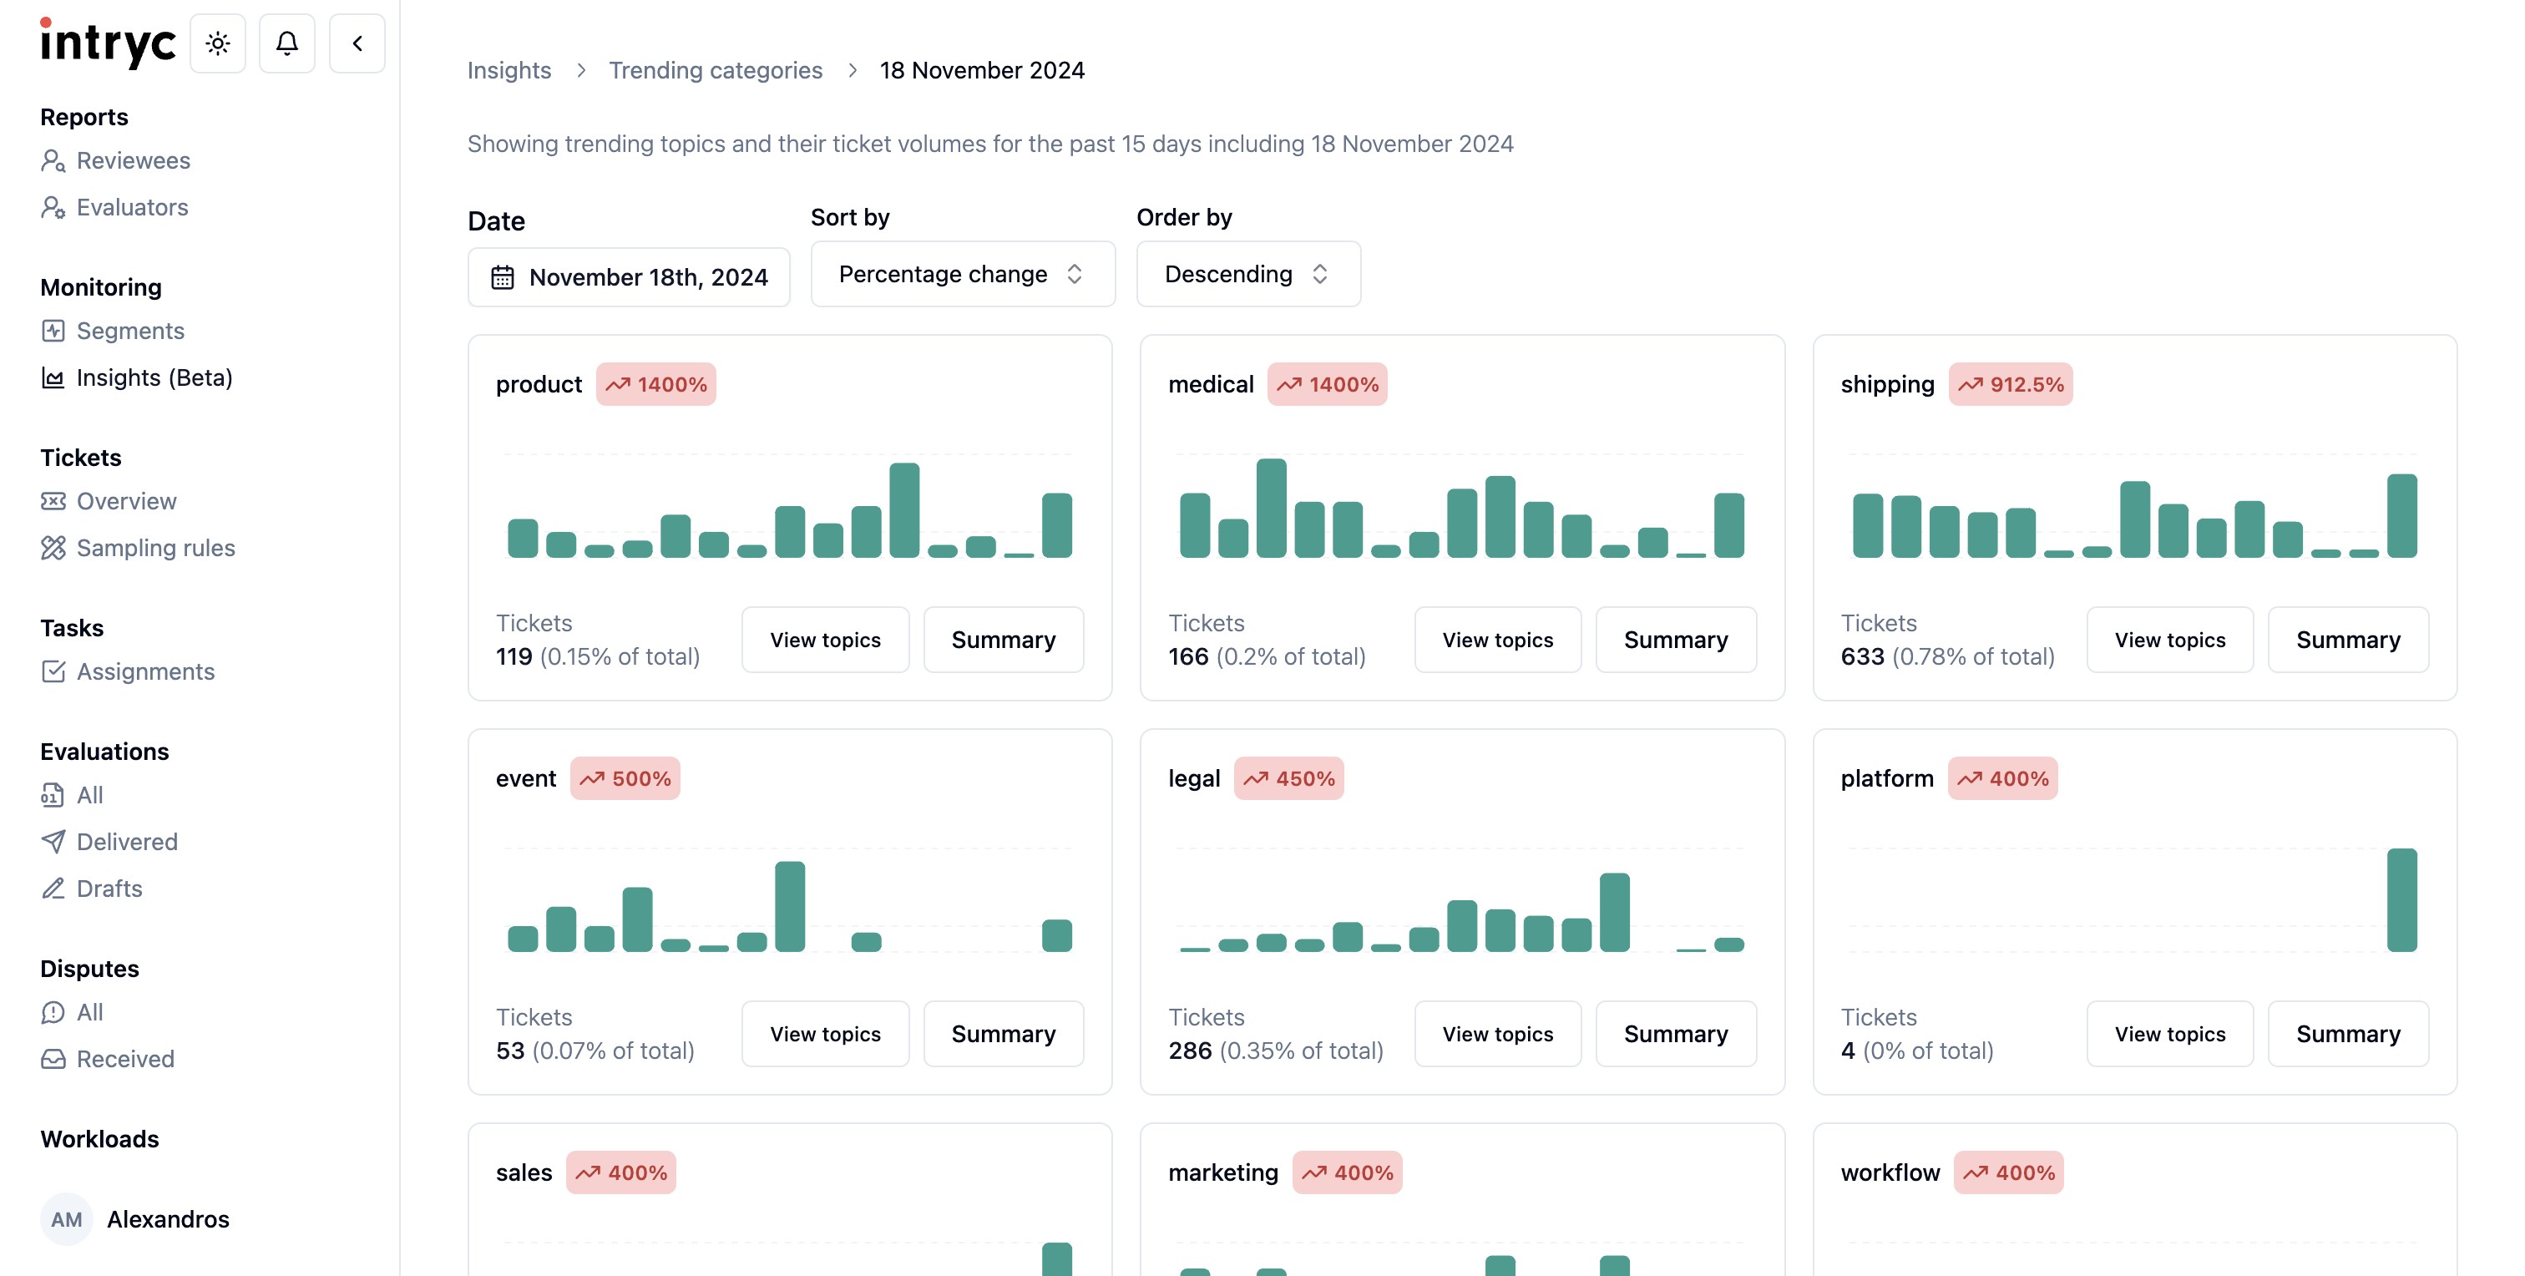Click the Delivered paper-plane icon
Image resolution: width=2525 pixels, height=1276 pixels.
pos(53,842)
